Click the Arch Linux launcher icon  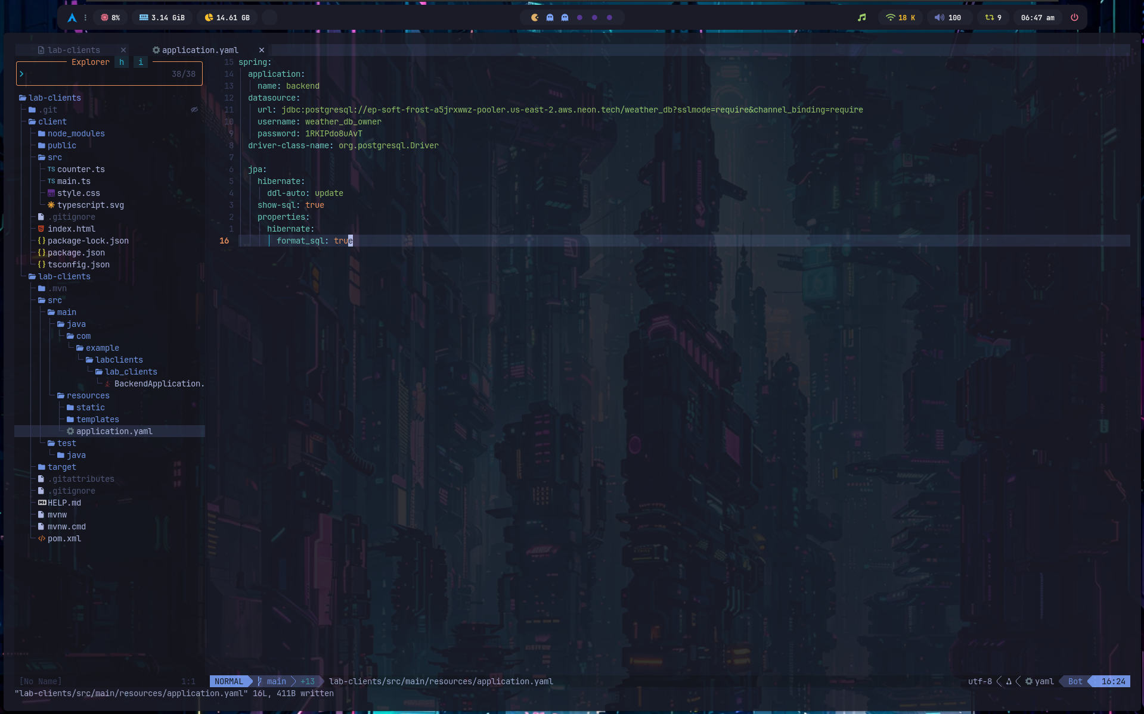pos(72,18)
